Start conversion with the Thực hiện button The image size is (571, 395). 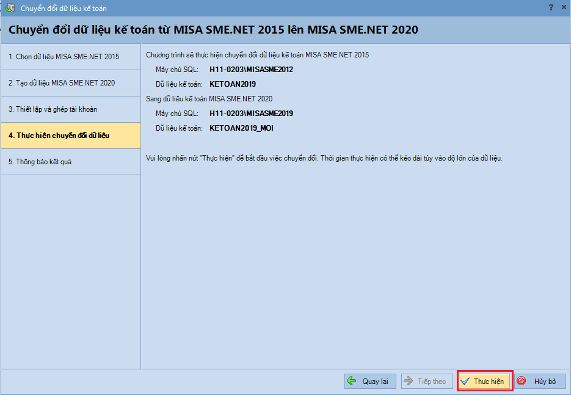pos(485,381)
